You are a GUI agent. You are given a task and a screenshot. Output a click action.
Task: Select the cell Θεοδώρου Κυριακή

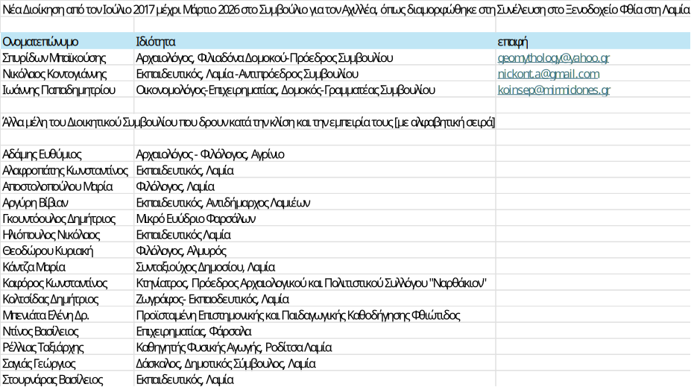pyautogui.click(x=67, y=251)
